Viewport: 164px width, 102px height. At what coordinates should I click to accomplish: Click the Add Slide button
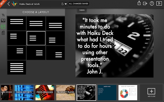click(151, 93)
